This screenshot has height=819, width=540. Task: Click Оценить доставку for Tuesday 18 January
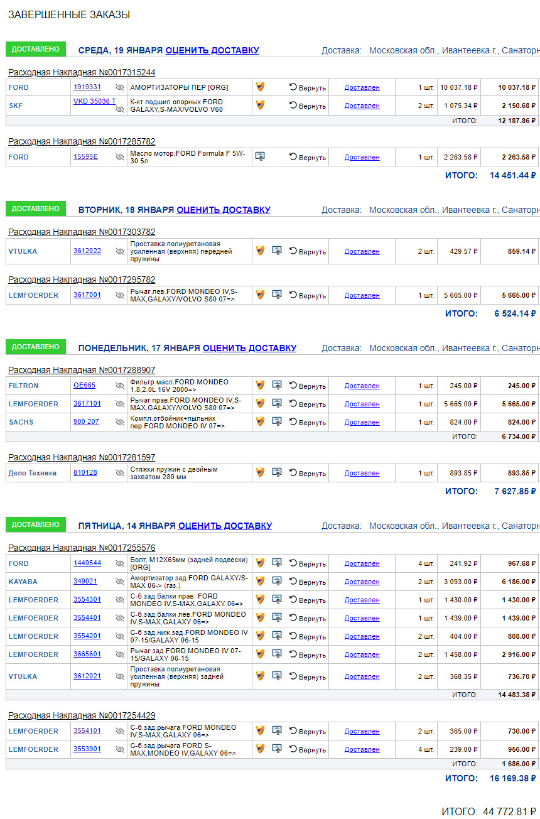click(224, 210)
